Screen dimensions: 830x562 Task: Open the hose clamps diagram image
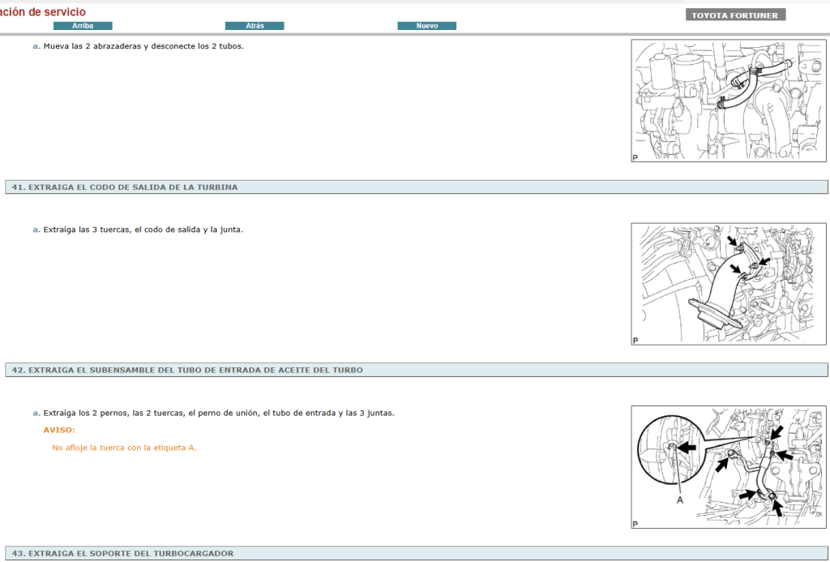[x=729, y=101]
